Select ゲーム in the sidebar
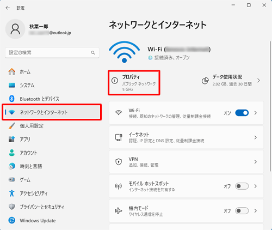Screen dimensions: 272x230 pos(52,180)
